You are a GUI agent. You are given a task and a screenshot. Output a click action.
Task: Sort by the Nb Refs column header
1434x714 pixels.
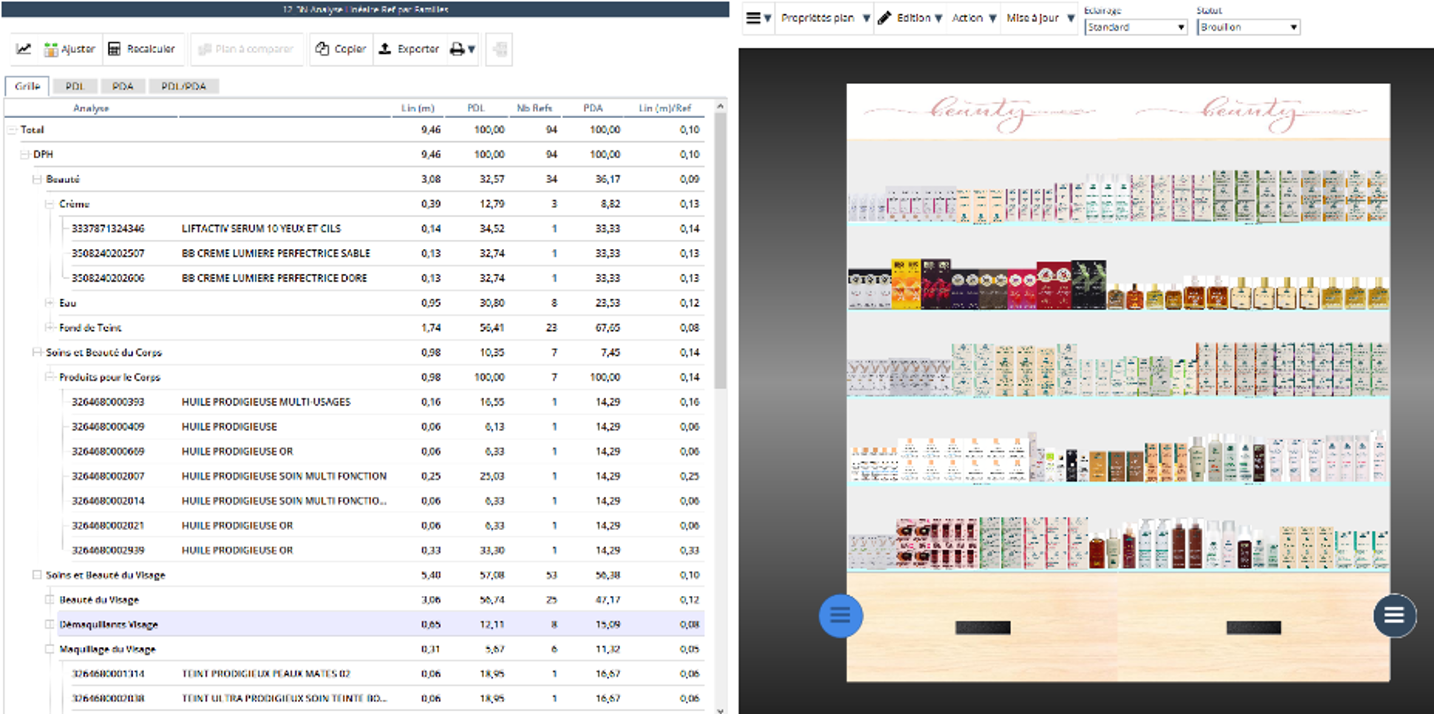[535, 108]
